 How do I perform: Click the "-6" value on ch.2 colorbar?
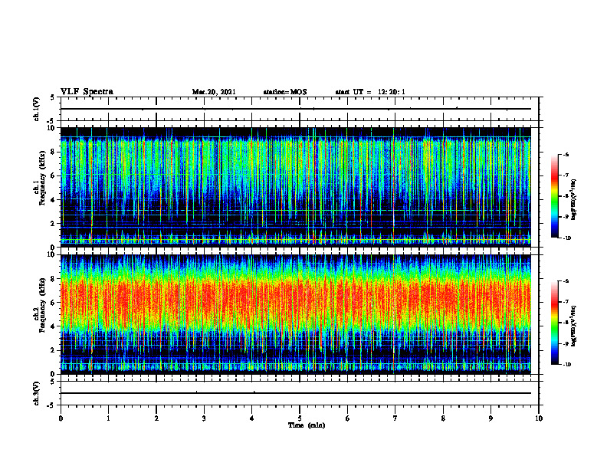click(566, 281)
